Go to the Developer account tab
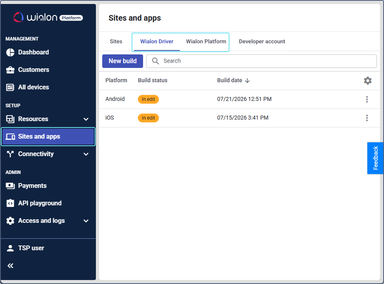 (262, 41)
